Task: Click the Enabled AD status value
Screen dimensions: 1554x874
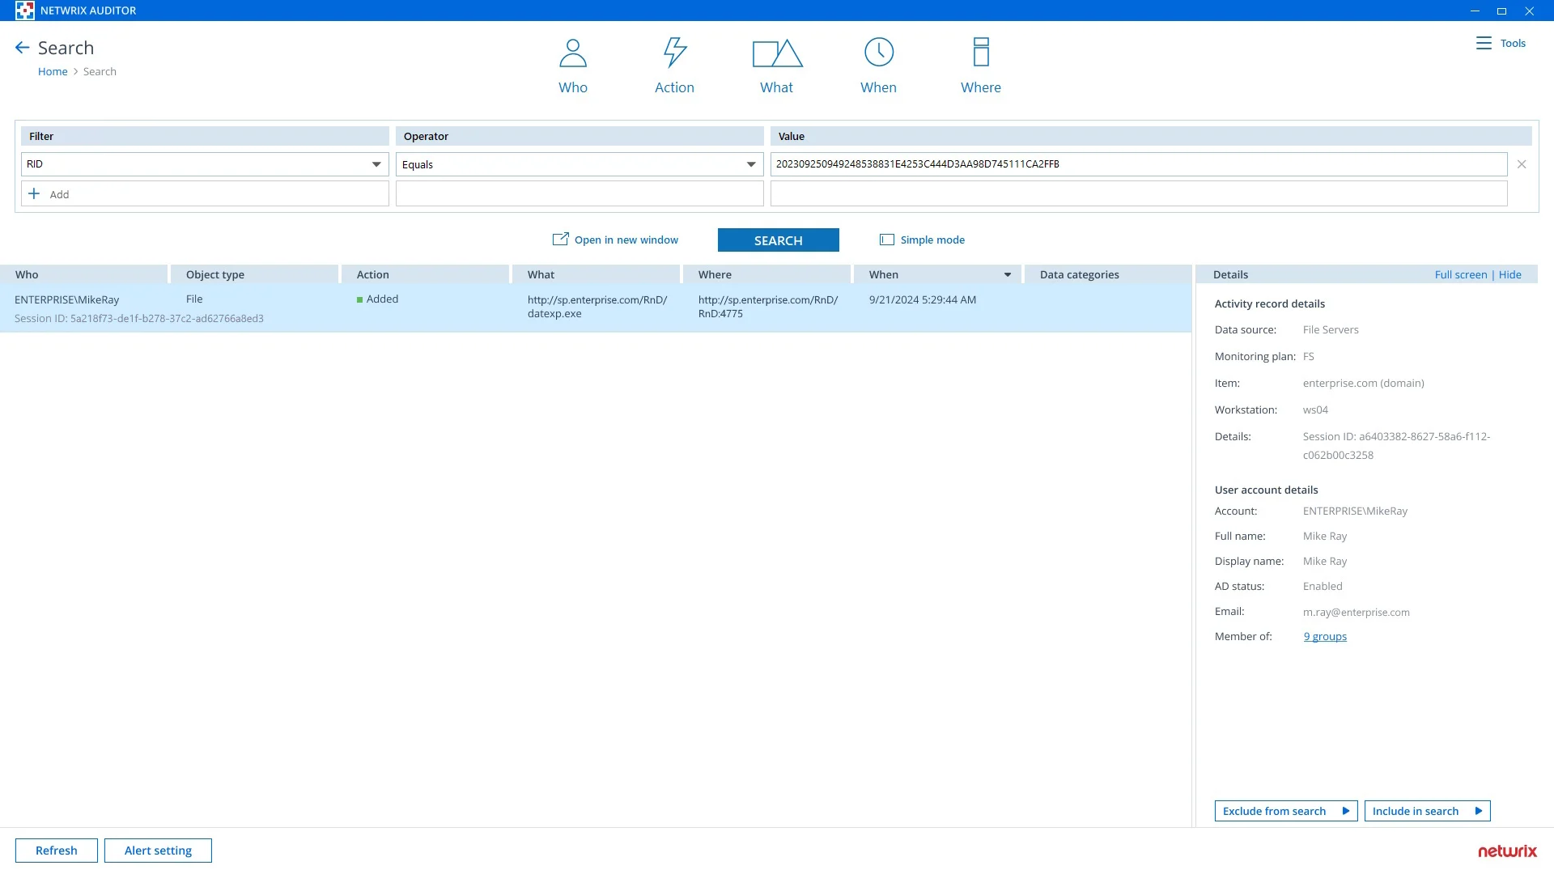Action: (x=1323, y=586)
